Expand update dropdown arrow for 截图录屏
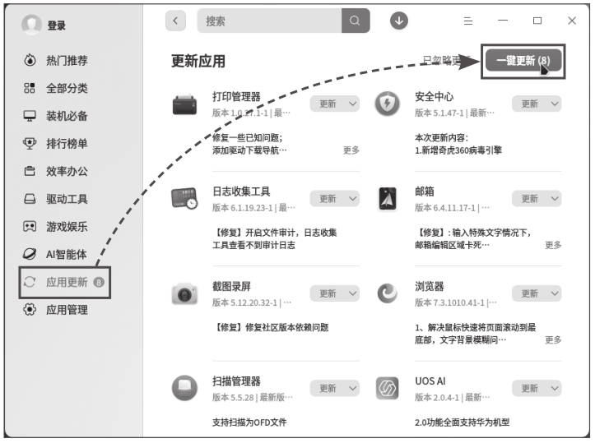 pyautogui.click(x=352, y=293)
